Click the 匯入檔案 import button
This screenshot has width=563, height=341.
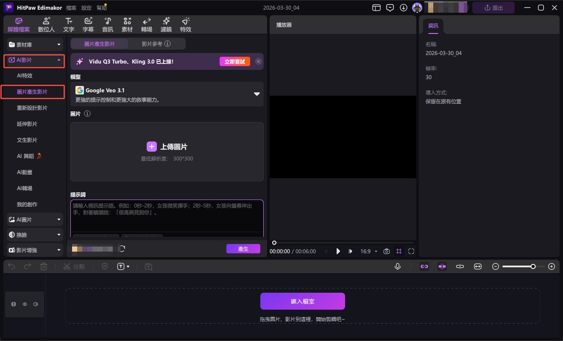point(302,301)
